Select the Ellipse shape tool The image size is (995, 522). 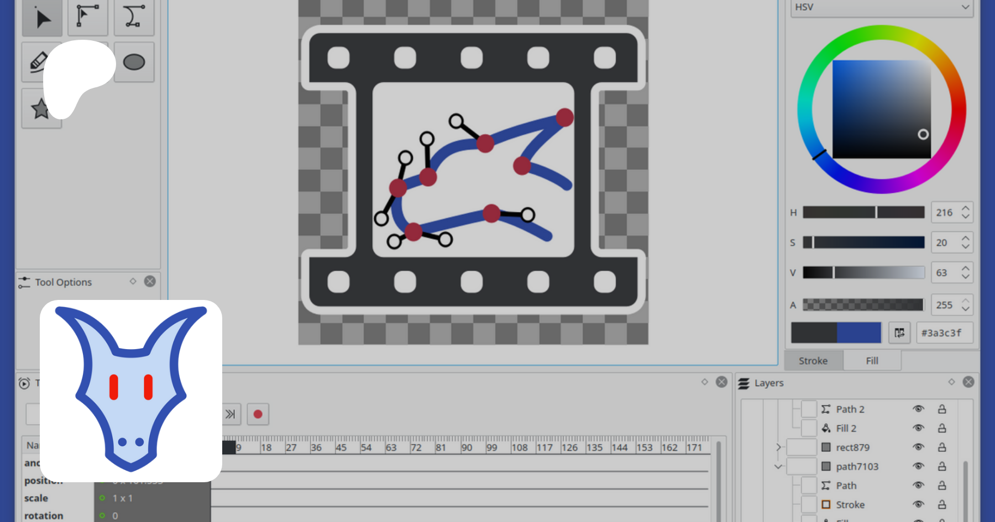134,62
